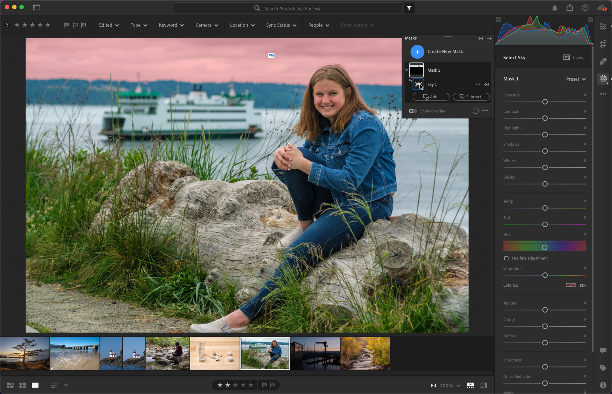Click the sort order icon
The image size is (612, 394).
tap(54, 385)
